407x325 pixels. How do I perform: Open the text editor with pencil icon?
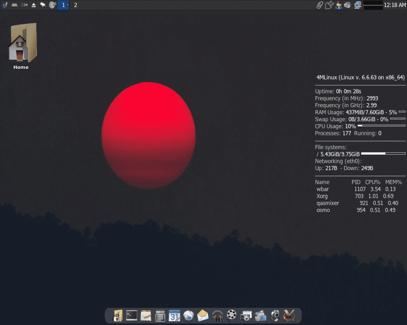tap(146, 316)
